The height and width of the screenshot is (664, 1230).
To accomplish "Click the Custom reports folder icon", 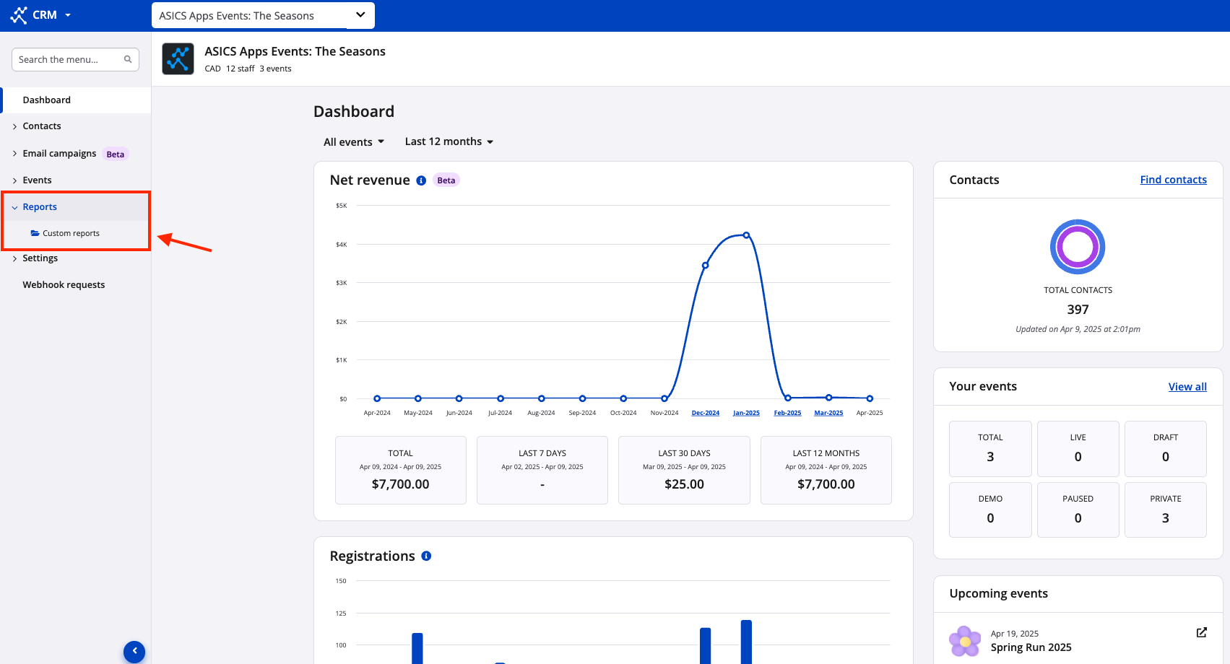I will coord(35,233).
